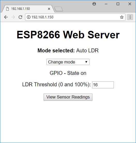Go back to the previous page

(x=6, y=17)
